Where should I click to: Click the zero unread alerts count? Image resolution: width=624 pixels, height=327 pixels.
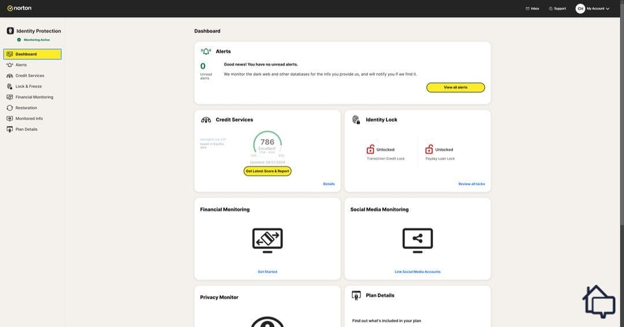[x=203, y=66]
